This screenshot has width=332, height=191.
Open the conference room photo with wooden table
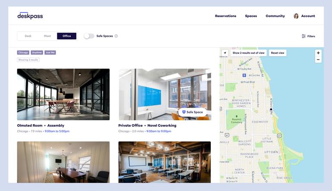[x=63, y=162]
